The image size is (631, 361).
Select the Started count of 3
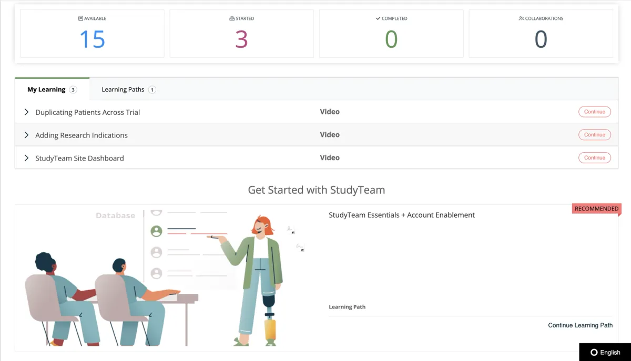click(x=241, y=40)
